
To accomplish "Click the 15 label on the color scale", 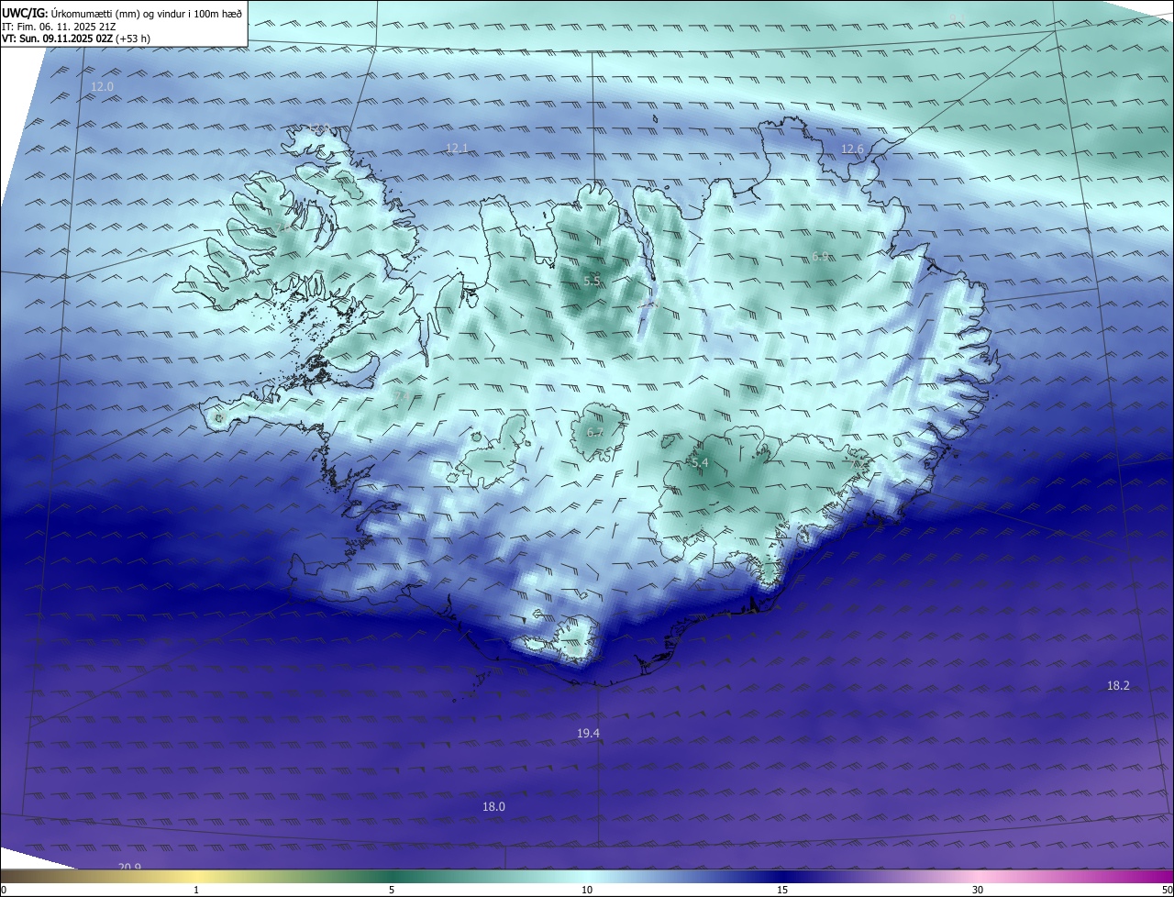I will coord(782,890).
